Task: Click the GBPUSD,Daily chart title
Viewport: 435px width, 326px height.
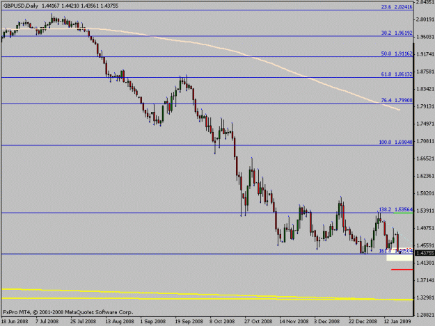Action: click(x=21, y=6)
